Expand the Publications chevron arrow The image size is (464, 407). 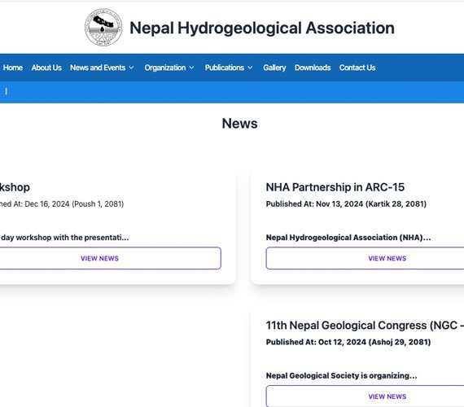point(250,68)
